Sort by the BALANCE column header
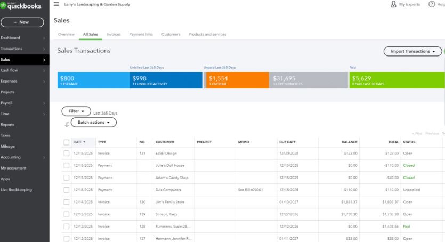 [x=350, y=142]
